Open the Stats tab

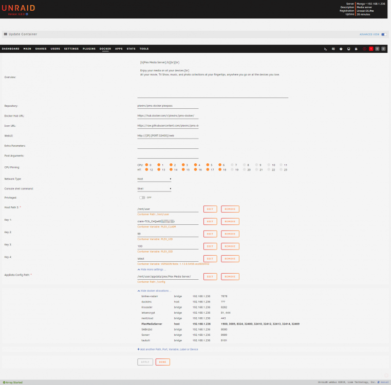tap(131, 49)
